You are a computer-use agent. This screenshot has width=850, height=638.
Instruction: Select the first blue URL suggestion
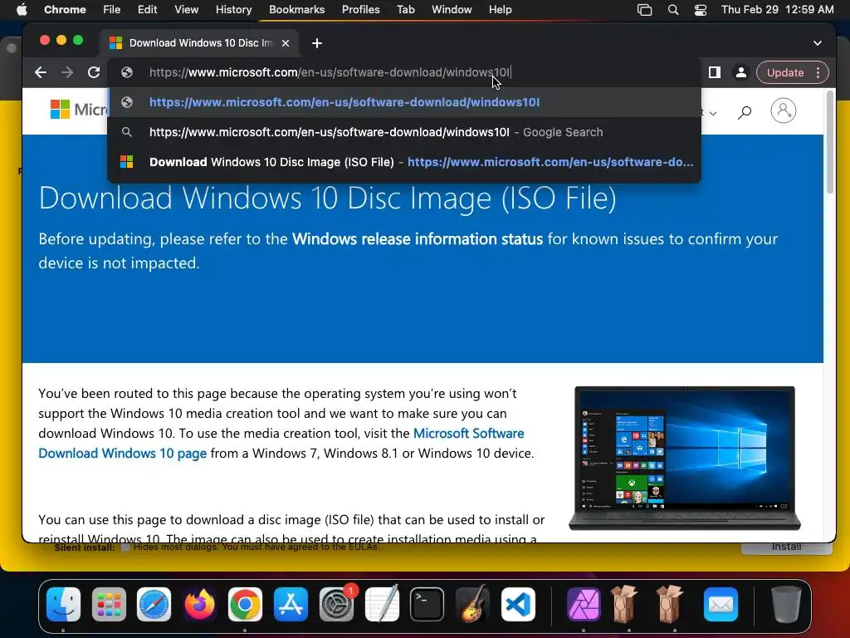click(x=404, y=102)
